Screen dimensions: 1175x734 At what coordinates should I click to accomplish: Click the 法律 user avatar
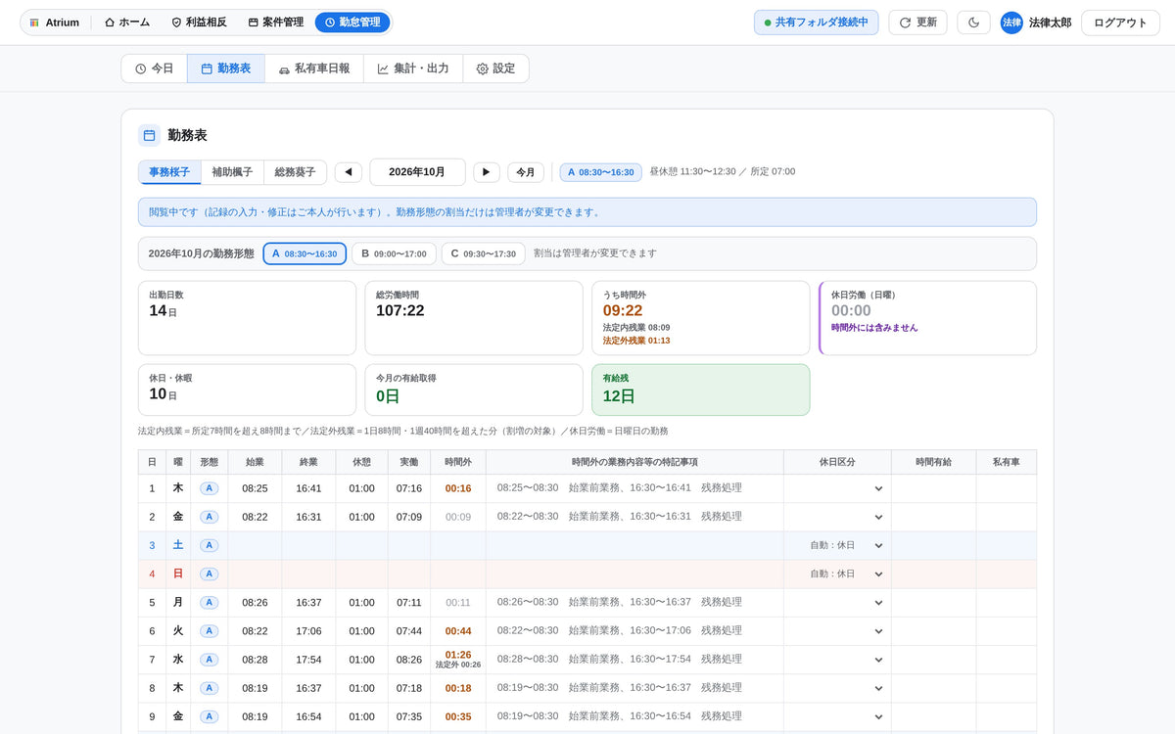pos(1011,23)
